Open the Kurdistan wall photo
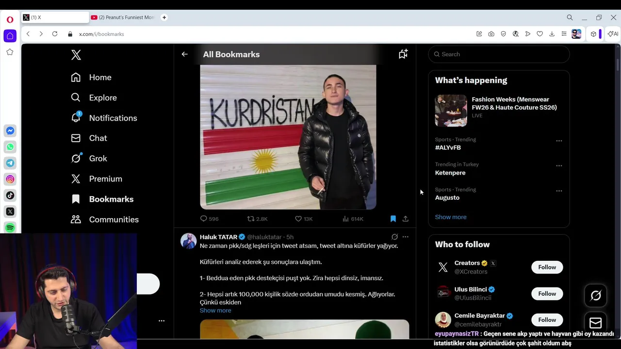Image resolution: width=621 pixels, height=349 pixels. (x=288, y=137)
